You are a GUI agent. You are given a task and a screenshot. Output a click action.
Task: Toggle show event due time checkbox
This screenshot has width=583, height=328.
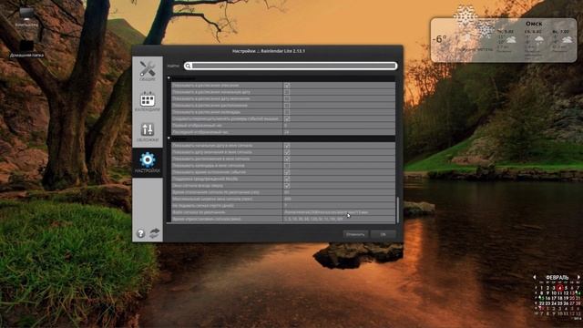coord(287,172)
